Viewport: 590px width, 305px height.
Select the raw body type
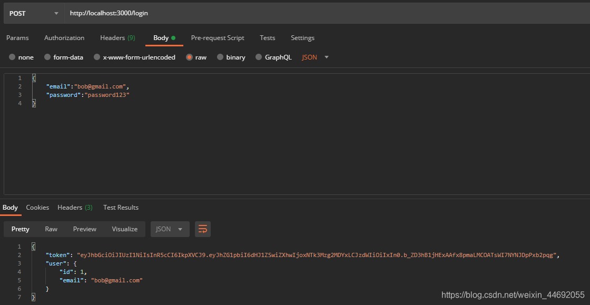(x=196, y=57)
